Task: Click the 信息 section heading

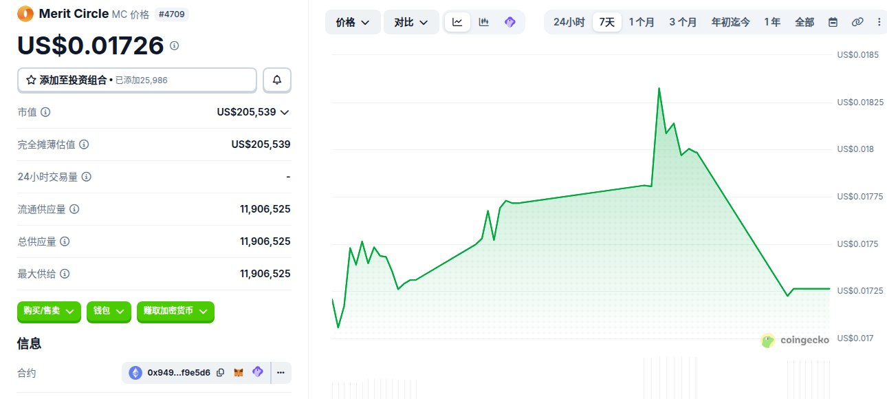Action: click(x=29, y=343)
